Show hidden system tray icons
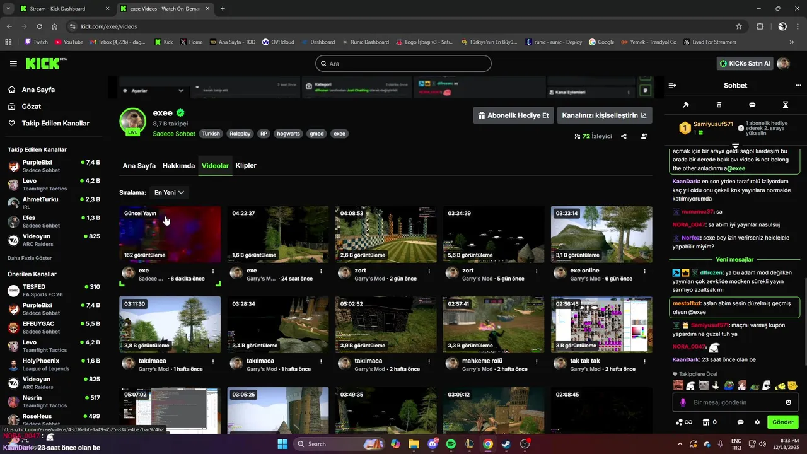Screen dimensions: 807x454 coord(680,444)
